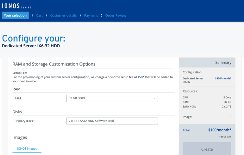
Task: Switch to the IONOS Images tab
Action: (27, 148)
